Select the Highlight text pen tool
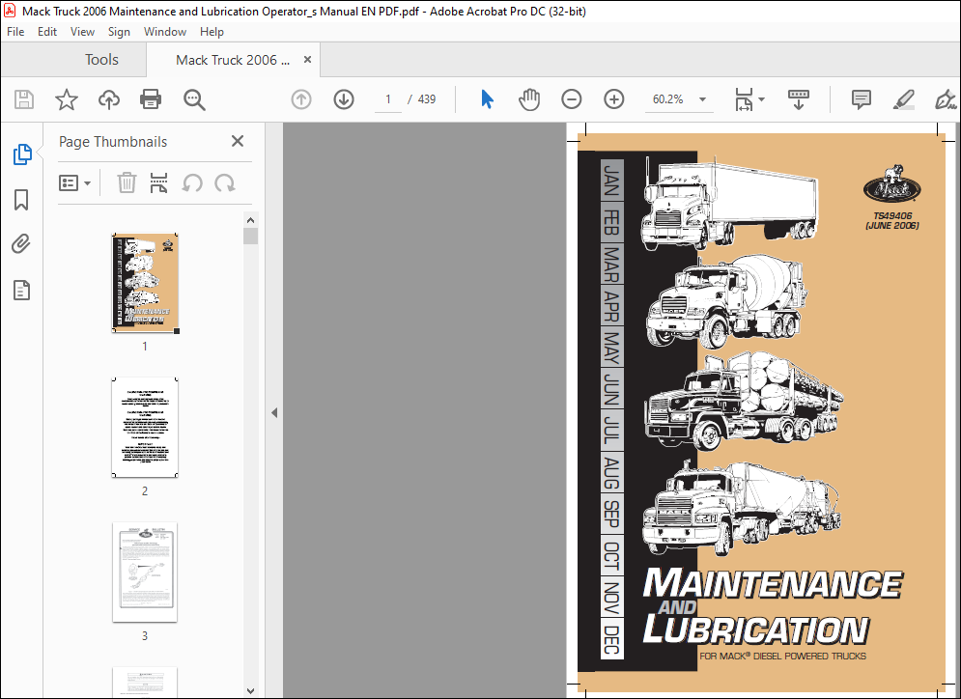The width and height of the screenshot is (961, 699). click(904, 99)
